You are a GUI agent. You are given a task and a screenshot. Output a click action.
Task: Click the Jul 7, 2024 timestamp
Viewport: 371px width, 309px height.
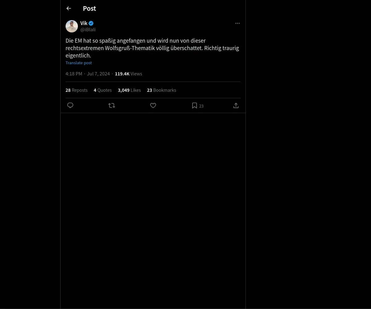pos(98,74)
